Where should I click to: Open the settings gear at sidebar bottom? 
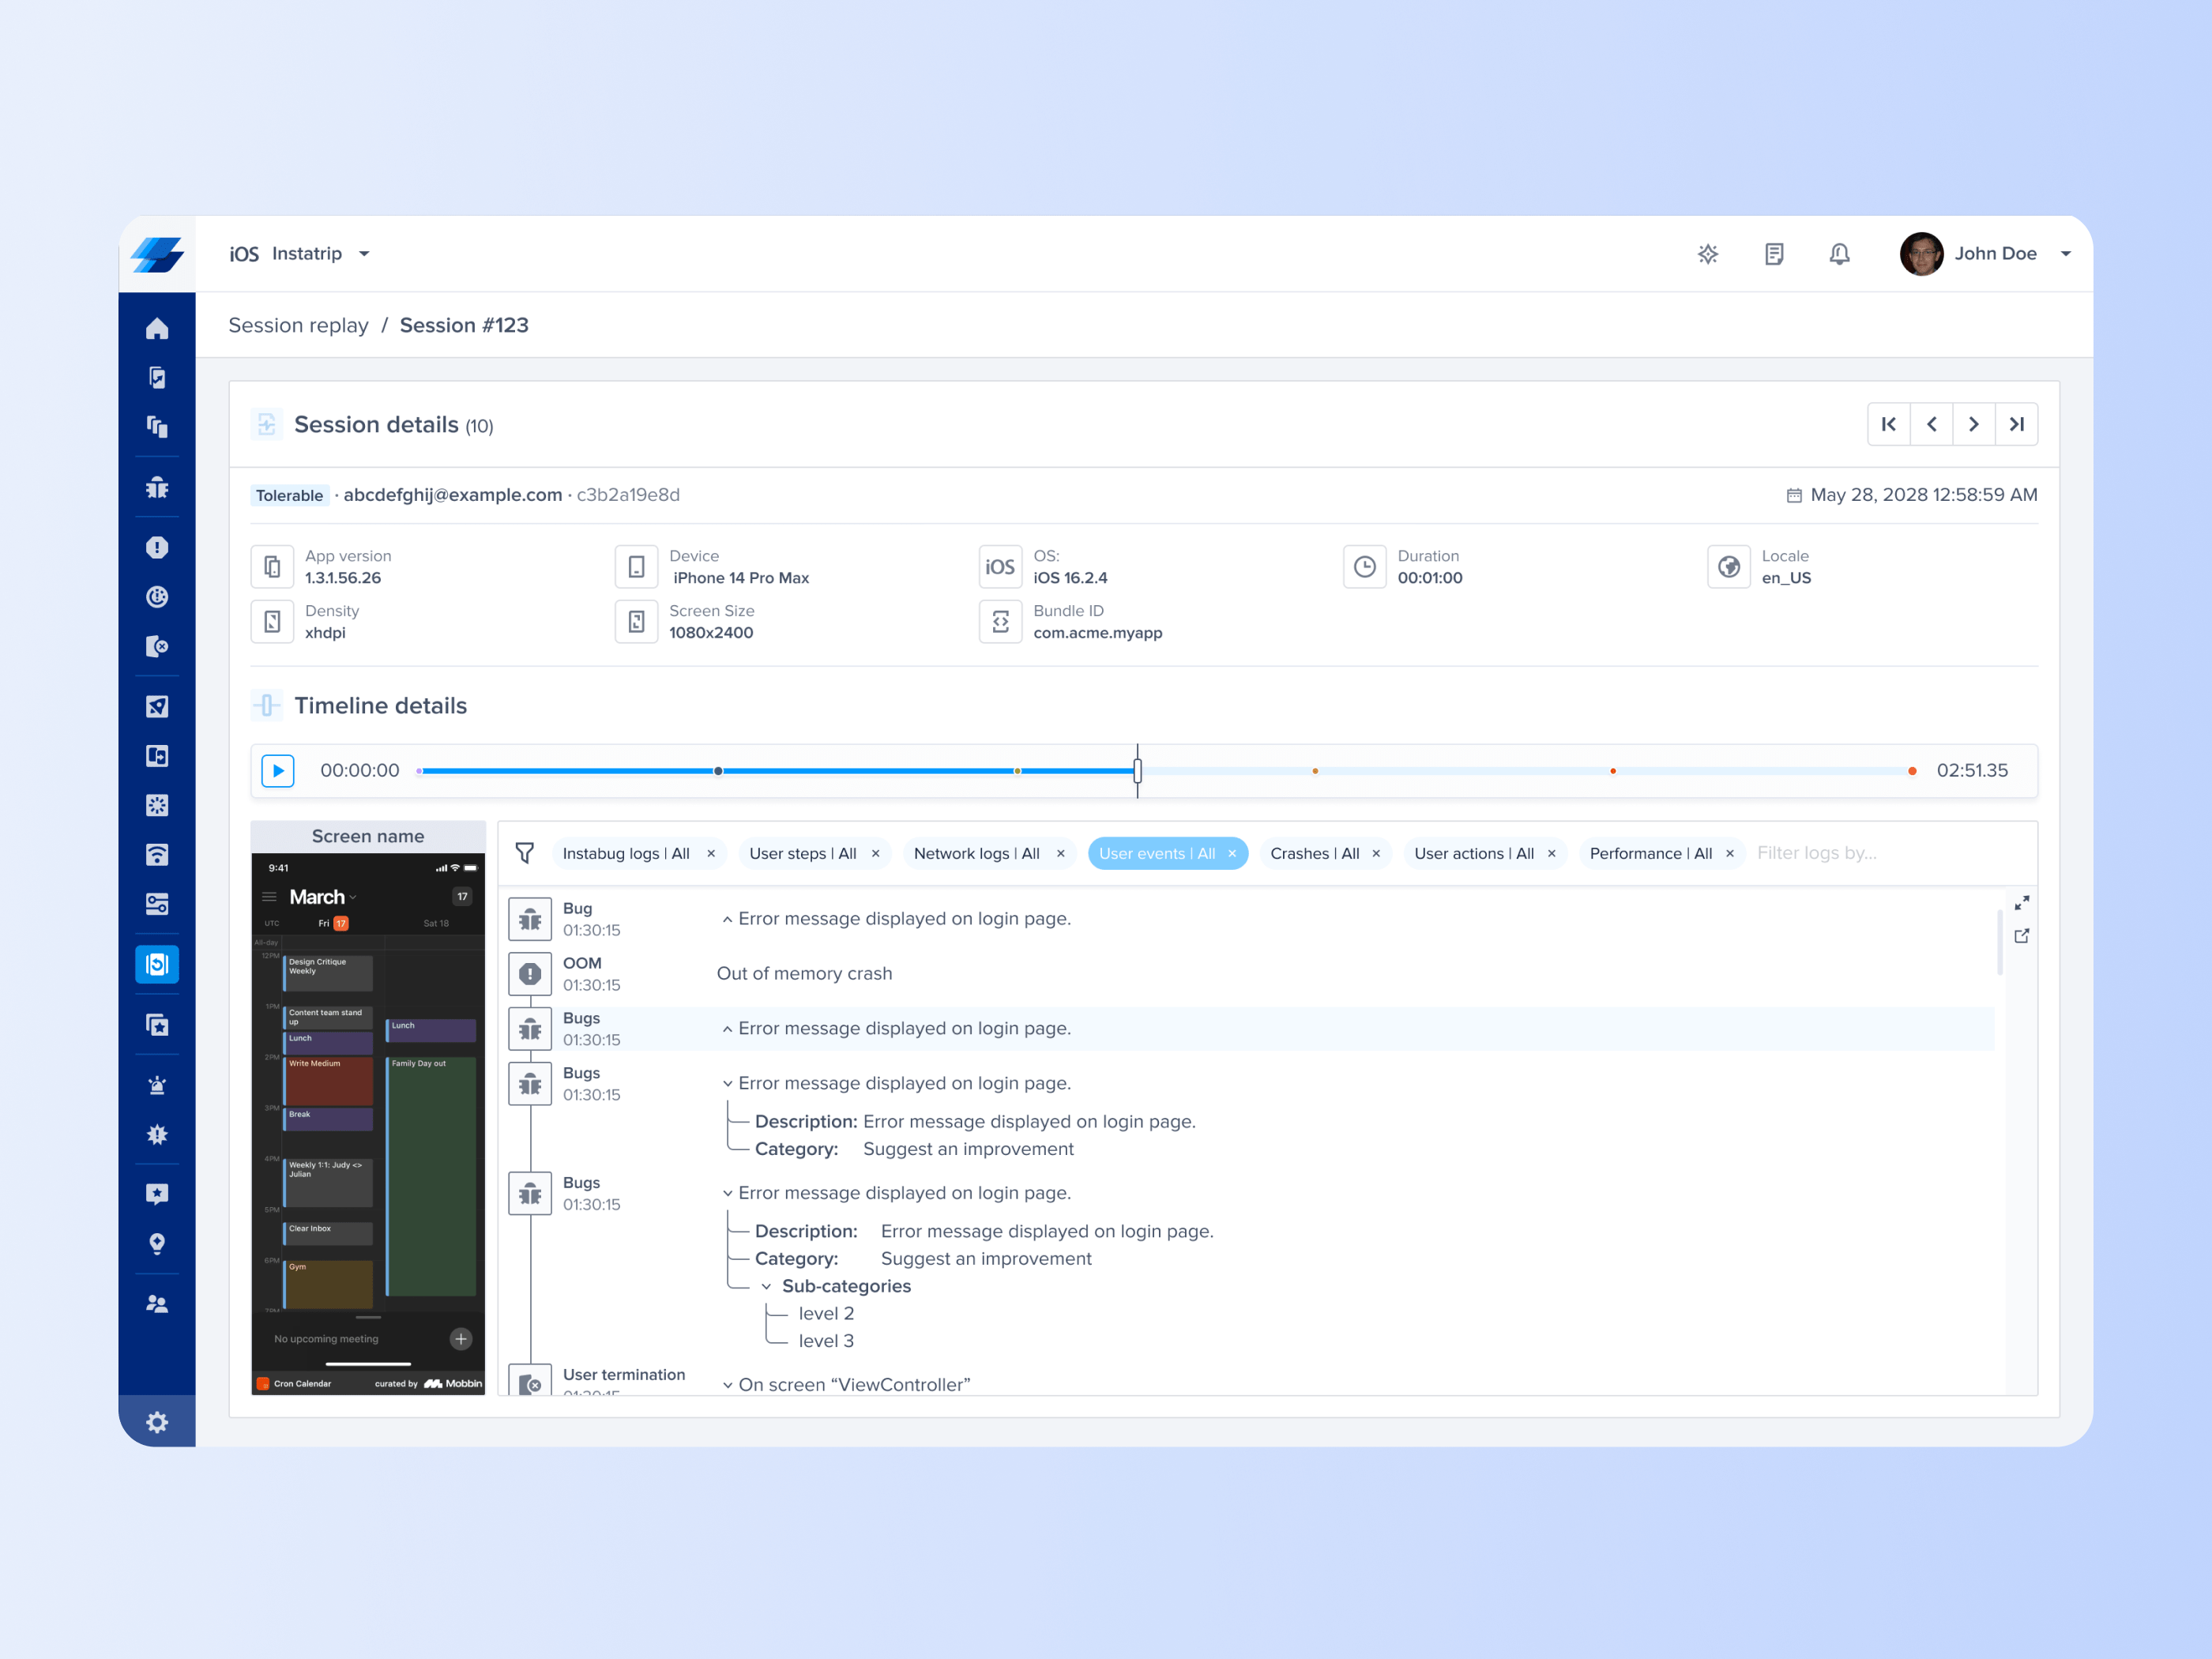click(x=157, y=1421)
